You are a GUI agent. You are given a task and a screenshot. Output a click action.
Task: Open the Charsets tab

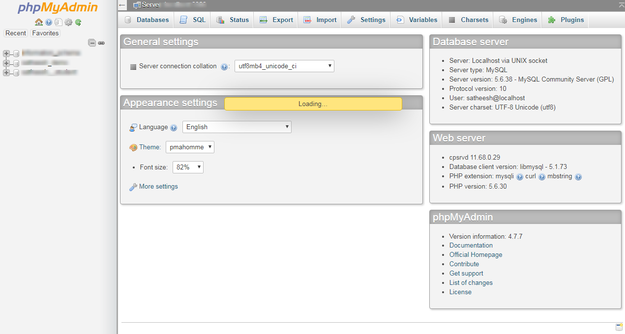(x=468, y=20)
